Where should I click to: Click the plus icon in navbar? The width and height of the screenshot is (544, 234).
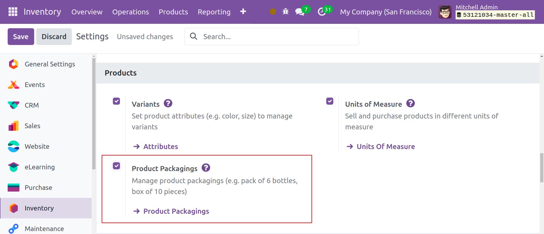243,11
